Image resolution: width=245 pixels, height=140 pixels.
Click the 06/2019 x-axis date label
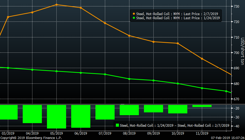tap(81, 133)
